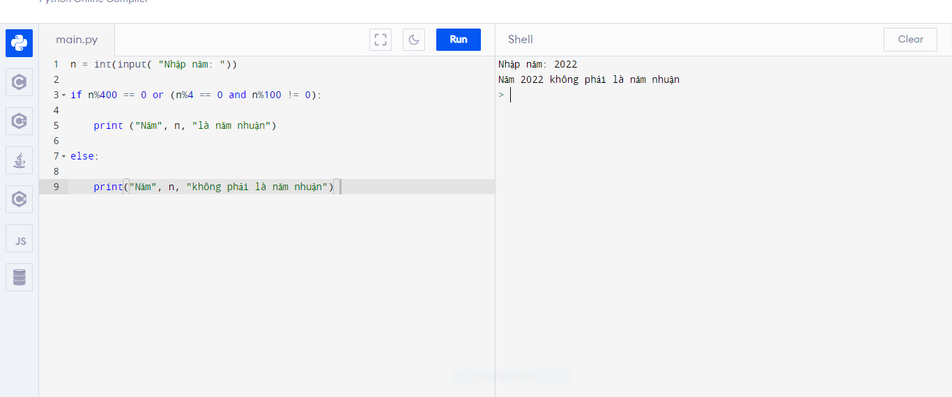This screenshot has height=397, width=952.
Task: Select the main.py file tab
Action: click(77, 40)
